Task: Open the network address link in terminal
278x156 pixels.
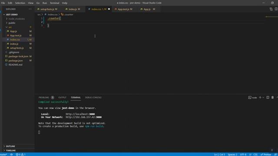Action: coord(83,117)
